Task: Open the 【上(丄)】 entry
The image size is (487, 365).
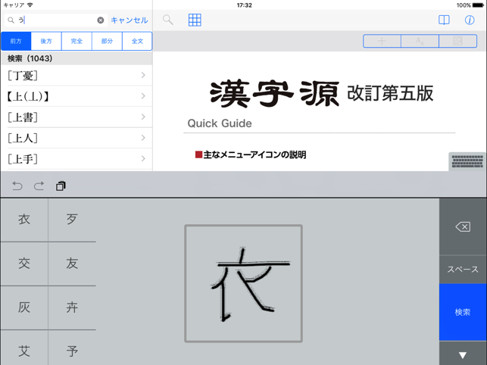Action: point(76,96)
